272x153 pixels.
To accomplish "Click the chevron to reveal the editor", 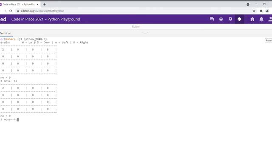I will [145, 33].
